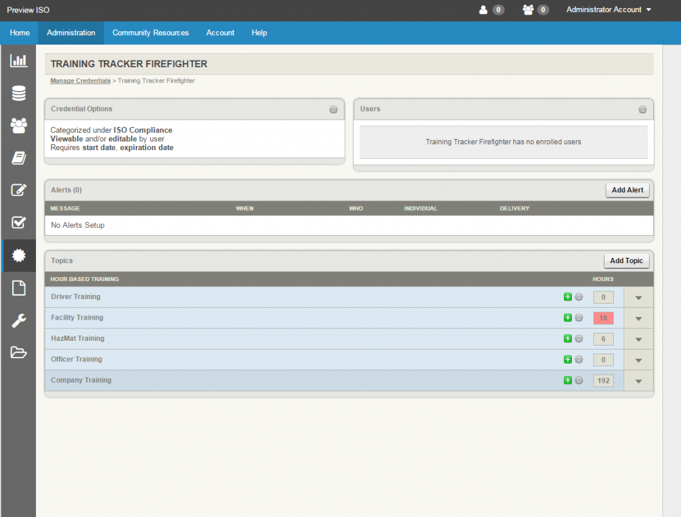Click the Add Alert button
This screenshot has height=517, width=681.
point(627,190)
